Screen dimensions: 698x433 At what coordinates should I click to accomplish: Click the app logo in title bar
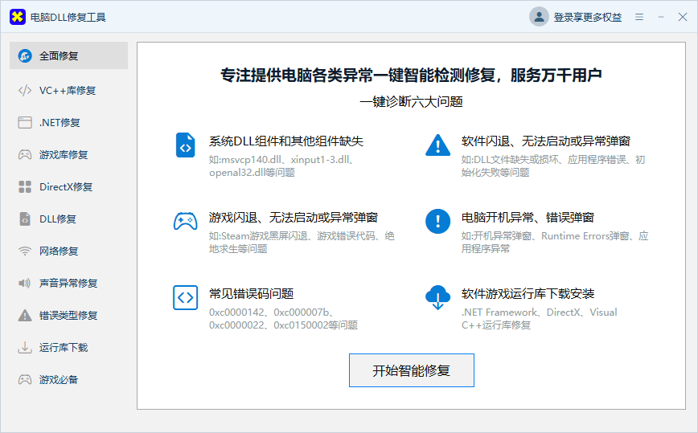[18, 17]
